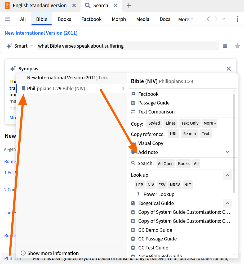The image size is (244, 264).
Task: Look up the verse in ESV
Action: pyautogui.click(x=162, y=185)
